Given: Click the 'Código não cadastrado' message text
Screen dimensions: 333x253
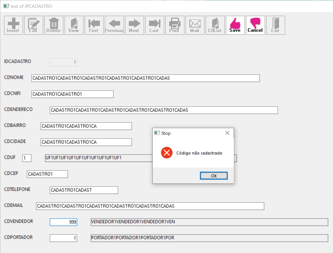Looking at the screenshot, I should pyautogui.click(x=199, y=153).
